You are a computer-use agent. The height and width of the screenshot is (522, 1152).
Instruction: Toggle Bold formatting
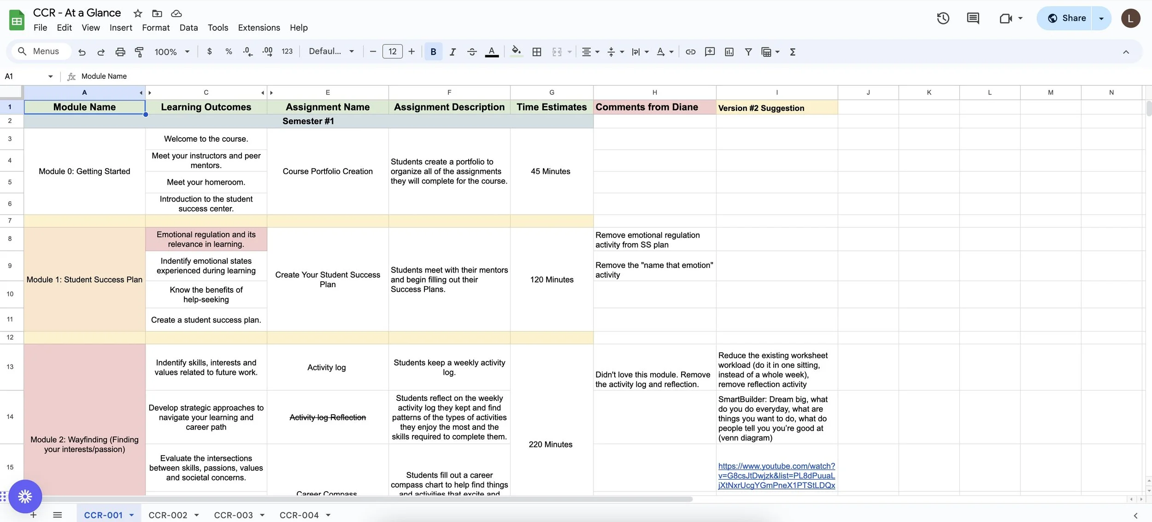pos(433,52)
